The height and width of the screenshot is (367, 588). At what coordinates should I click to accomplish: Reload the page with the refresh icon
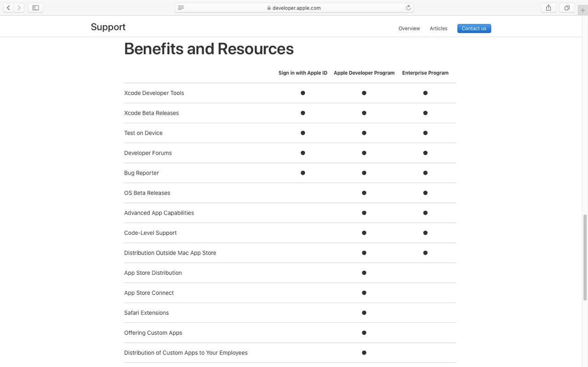click(408, 8)
